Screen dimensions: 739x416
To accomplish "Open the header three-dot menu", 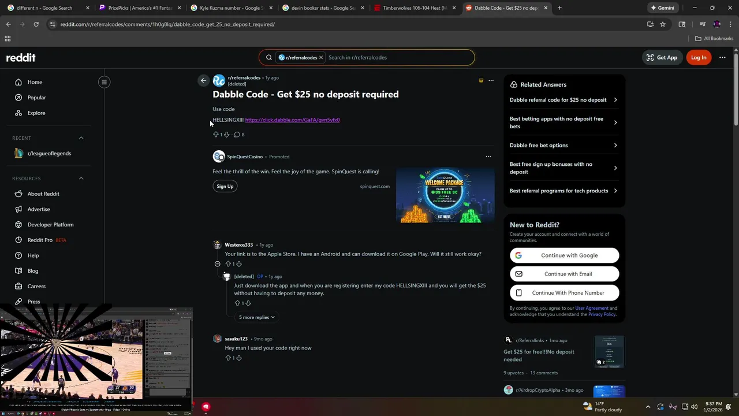I will click(x=722, y=58).
